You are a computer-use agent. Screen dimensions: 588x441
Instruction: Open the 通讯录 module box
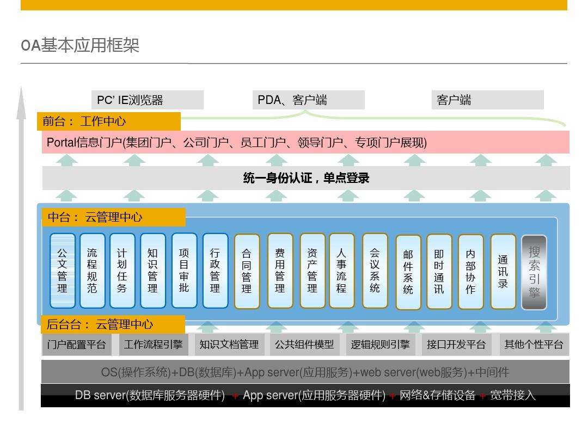(x=503, y=271)
